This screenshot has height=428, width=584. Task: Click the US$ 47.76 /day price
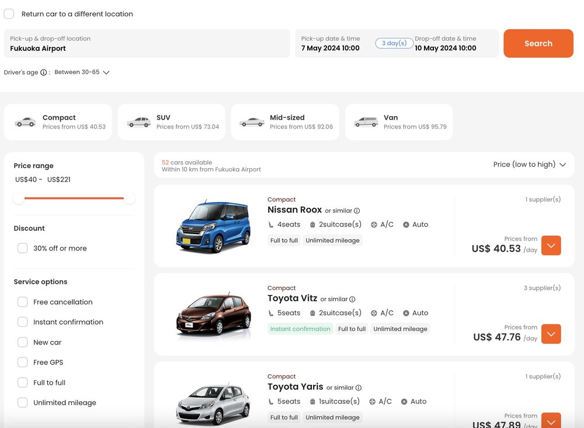505,337
